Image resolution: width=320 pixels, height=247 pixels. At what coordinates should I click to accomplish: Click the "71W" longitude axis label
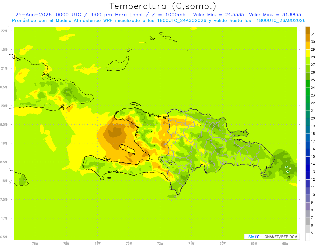pos(191,243)
